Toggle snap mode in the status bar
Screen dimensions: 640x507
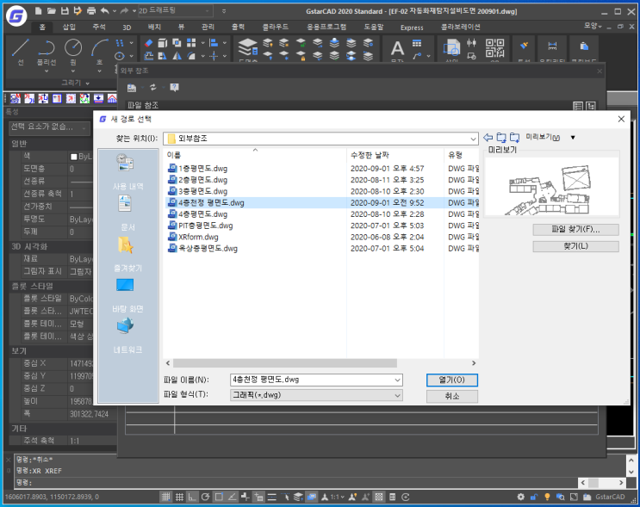(x=165, y=497)
